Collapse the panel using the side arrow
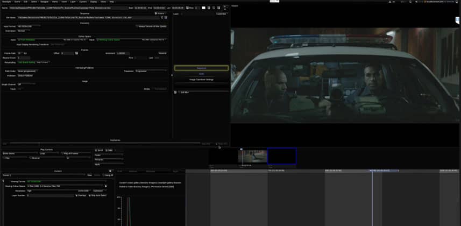The height and width of the screenshot is (226, 461). [x=172, y=75]
